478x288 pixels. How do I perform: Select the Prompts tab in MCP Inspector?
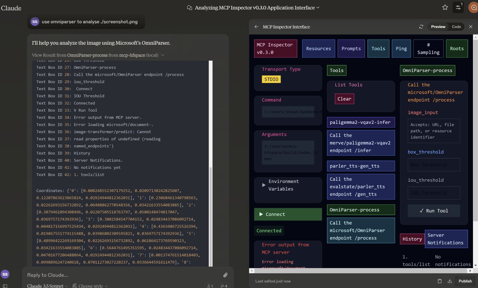coord(351,48)
